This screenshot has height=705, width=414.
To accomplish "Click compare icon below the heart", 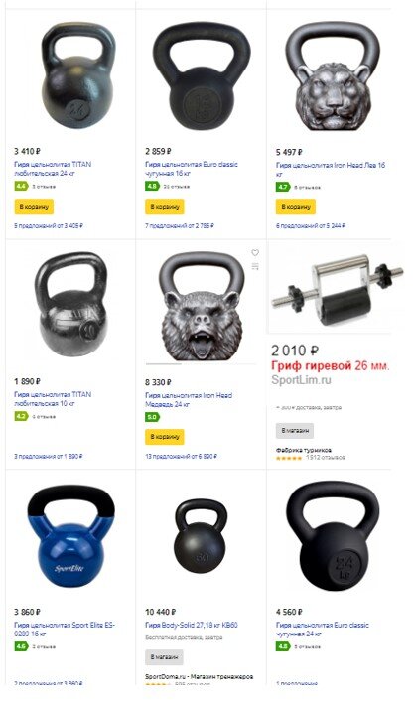I will [x=255, y=267].
